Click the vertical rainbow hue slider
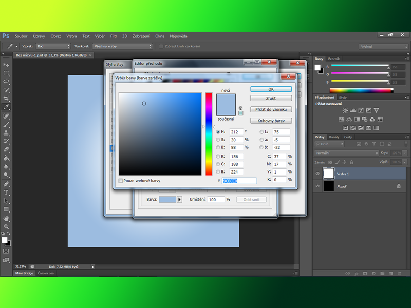 click(209, 134)
